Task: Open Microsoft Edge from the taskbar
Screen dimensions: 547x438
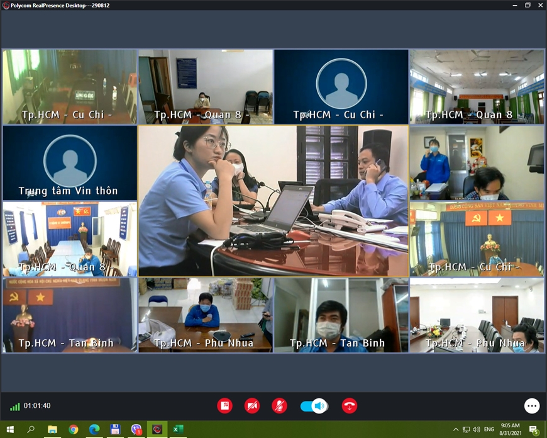Action: pyautogui.click(x=94, y=429)
